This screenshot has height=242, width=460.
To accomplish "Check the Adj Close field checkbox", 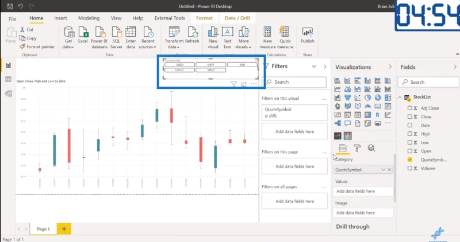I will click(x=410, y=108).
